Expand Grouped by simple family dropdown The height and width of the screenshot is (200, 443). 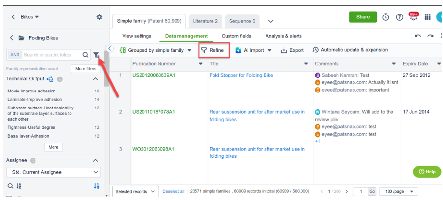156,50
